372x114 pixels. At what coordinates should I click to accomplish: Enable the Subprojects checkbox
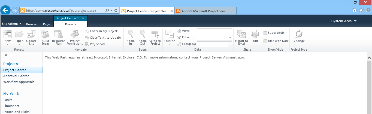coord(265,33)
